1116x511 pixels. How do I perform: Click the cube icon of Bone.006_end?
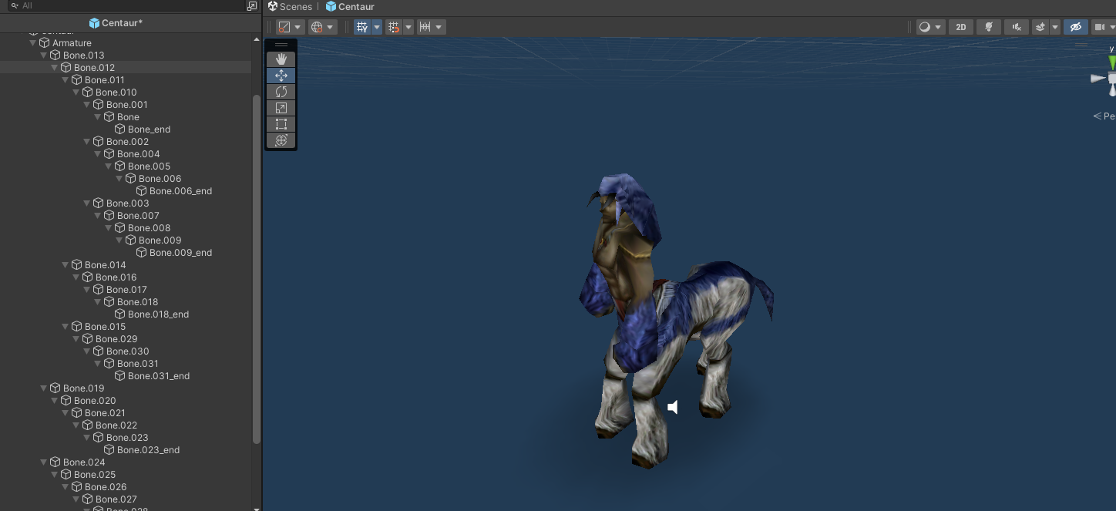[142, 191]
